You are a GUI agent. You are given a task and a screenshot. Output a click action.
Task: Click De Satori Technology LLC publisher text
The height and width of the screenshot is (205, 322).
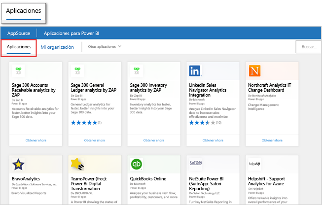[x=204, y=193]
